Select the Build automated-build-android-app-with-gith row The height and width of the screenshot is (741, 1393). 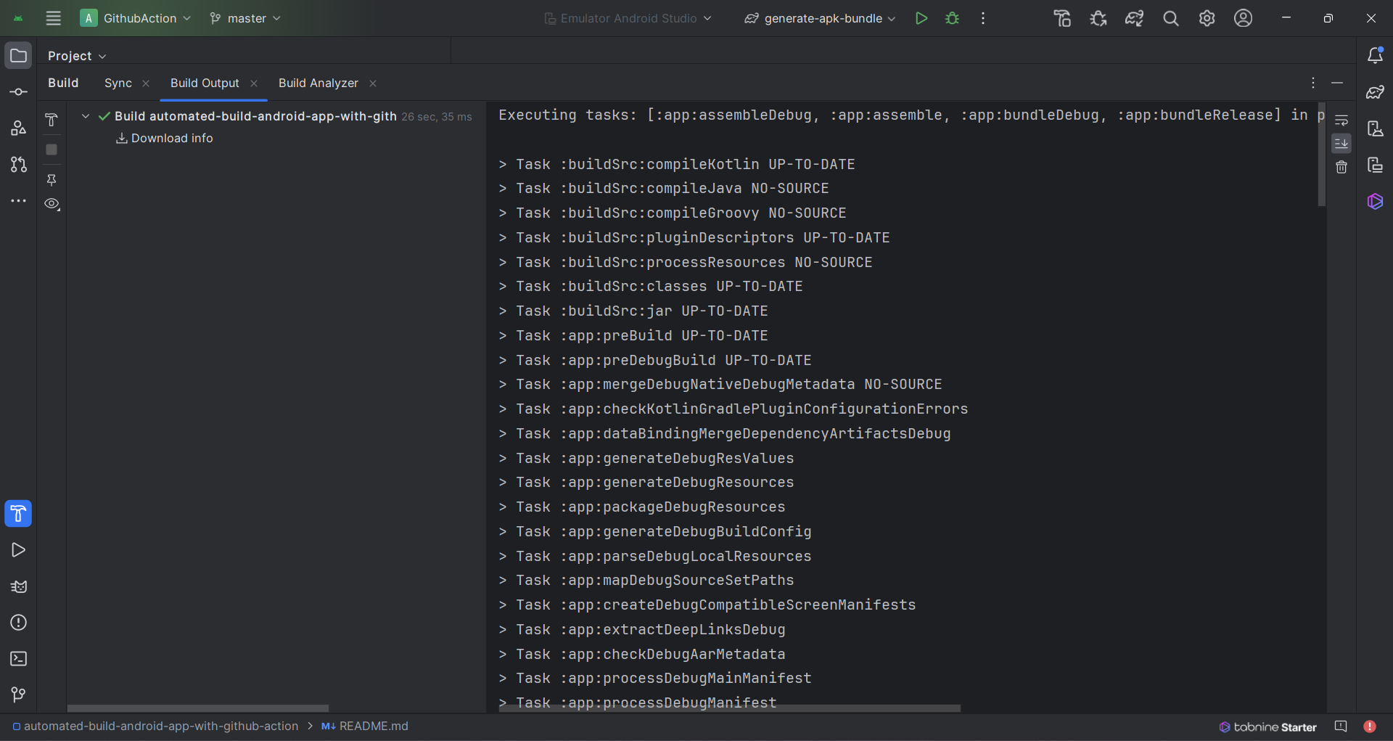click(x=276, y=116)
